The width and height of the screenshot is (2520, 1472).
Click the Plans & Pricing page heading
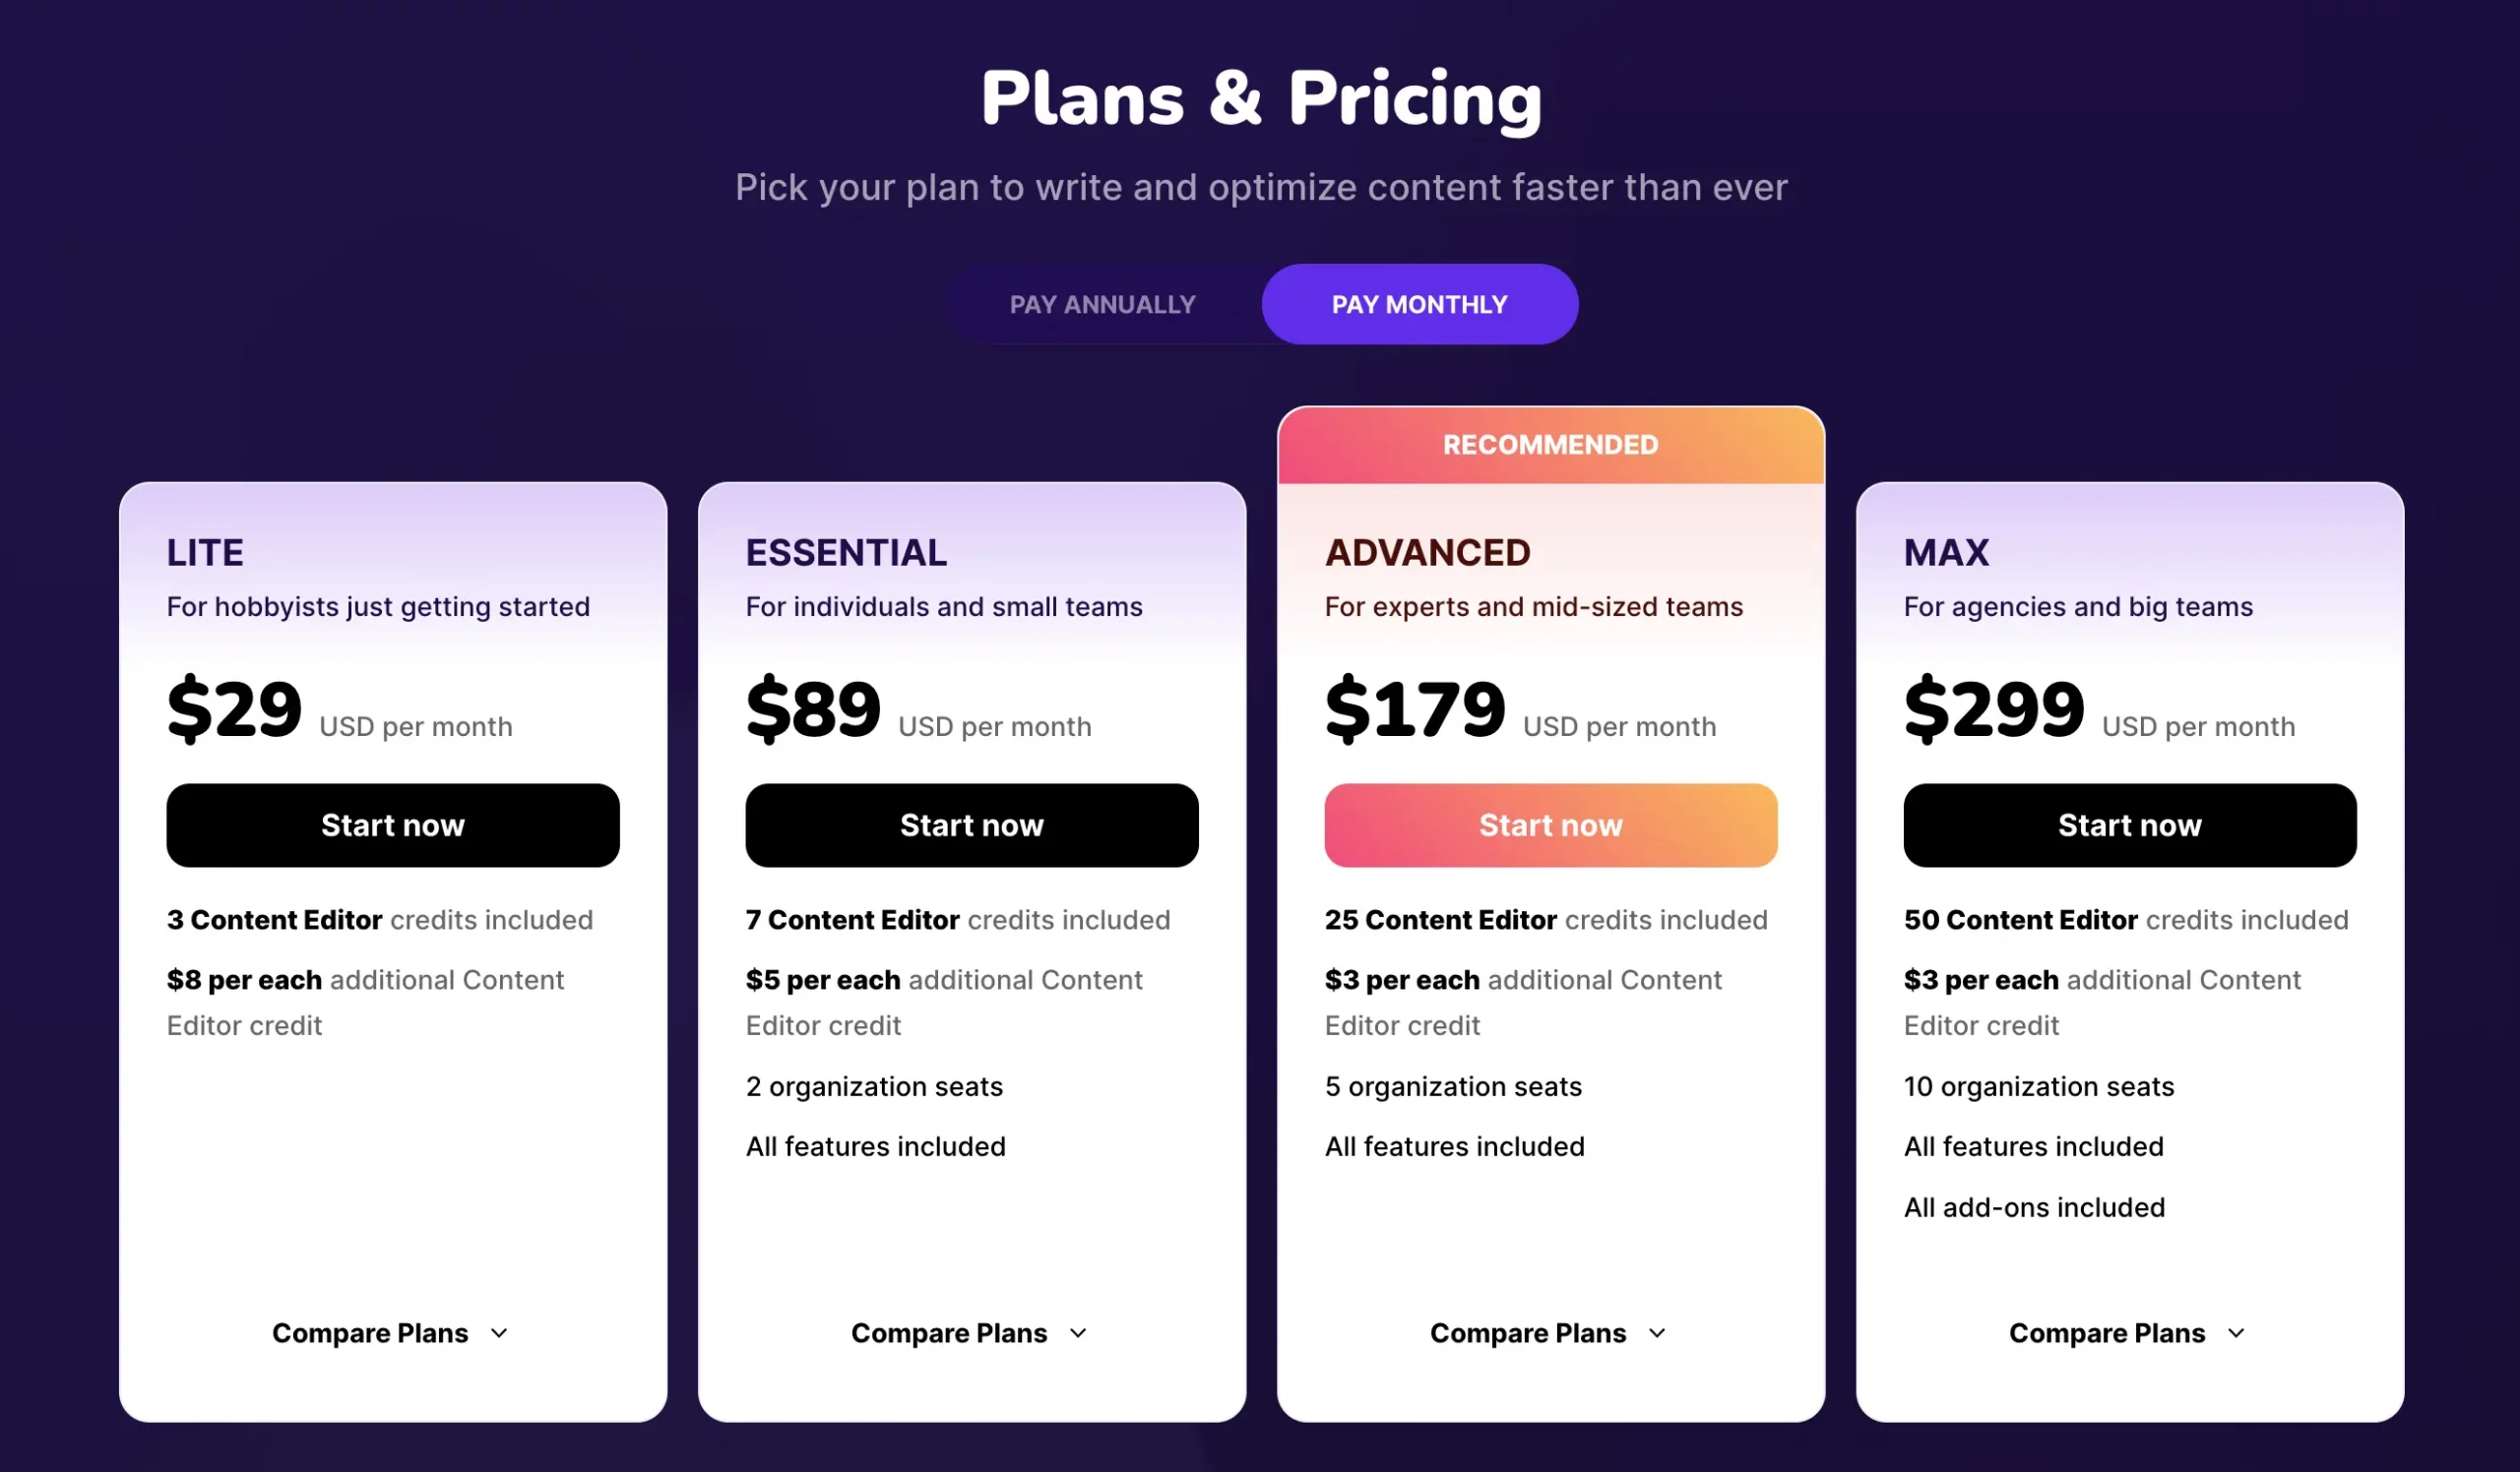pyautogui.click(x=1260, y=98)
